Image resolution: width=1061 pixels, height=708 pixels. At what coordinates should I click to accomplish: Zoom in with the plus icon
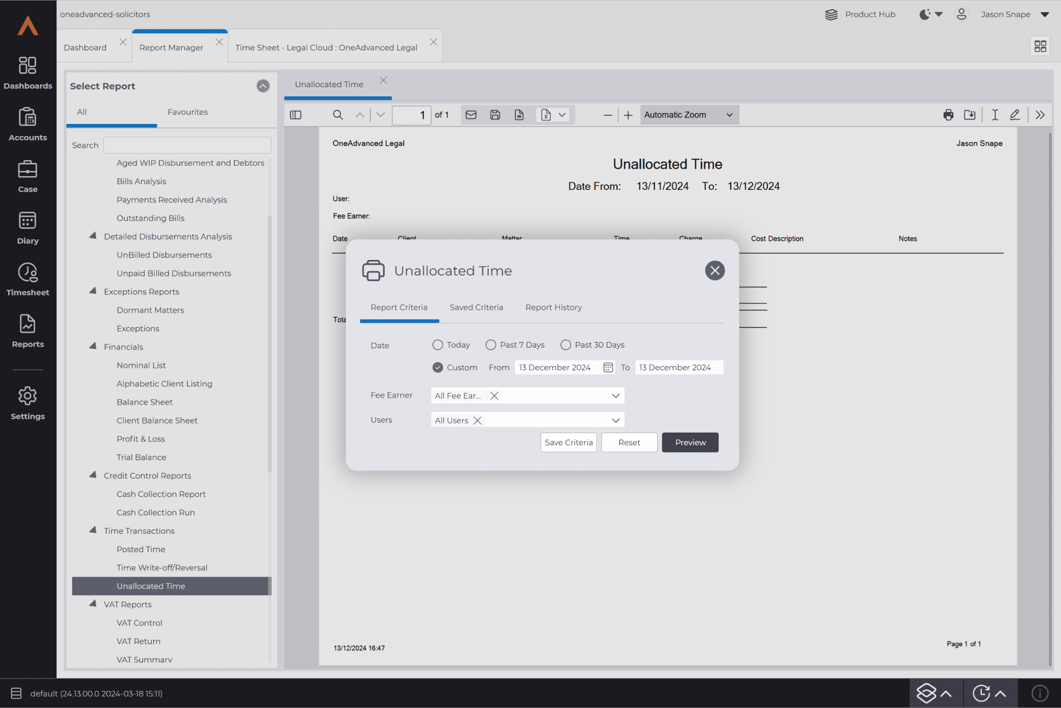628,115
